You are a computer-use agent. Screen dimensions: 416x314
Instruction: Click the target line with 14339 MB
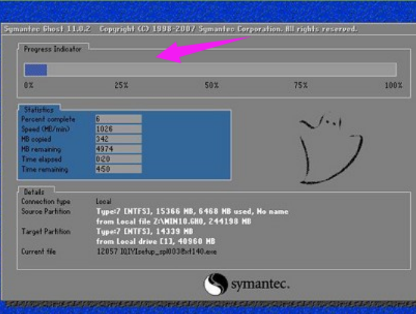[144, 231]
